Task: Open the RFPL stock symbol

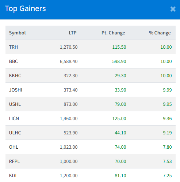Action: [14, 161]
